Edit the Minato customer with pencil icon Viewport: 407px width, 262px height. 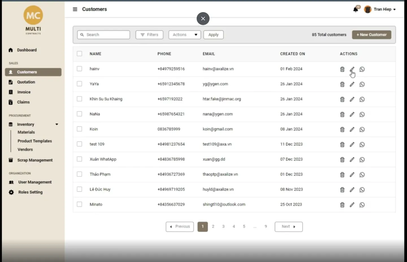pos(352,205)
